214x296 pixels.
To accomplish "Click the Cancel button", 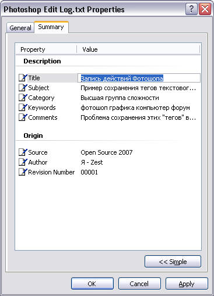I will point(139,284).
